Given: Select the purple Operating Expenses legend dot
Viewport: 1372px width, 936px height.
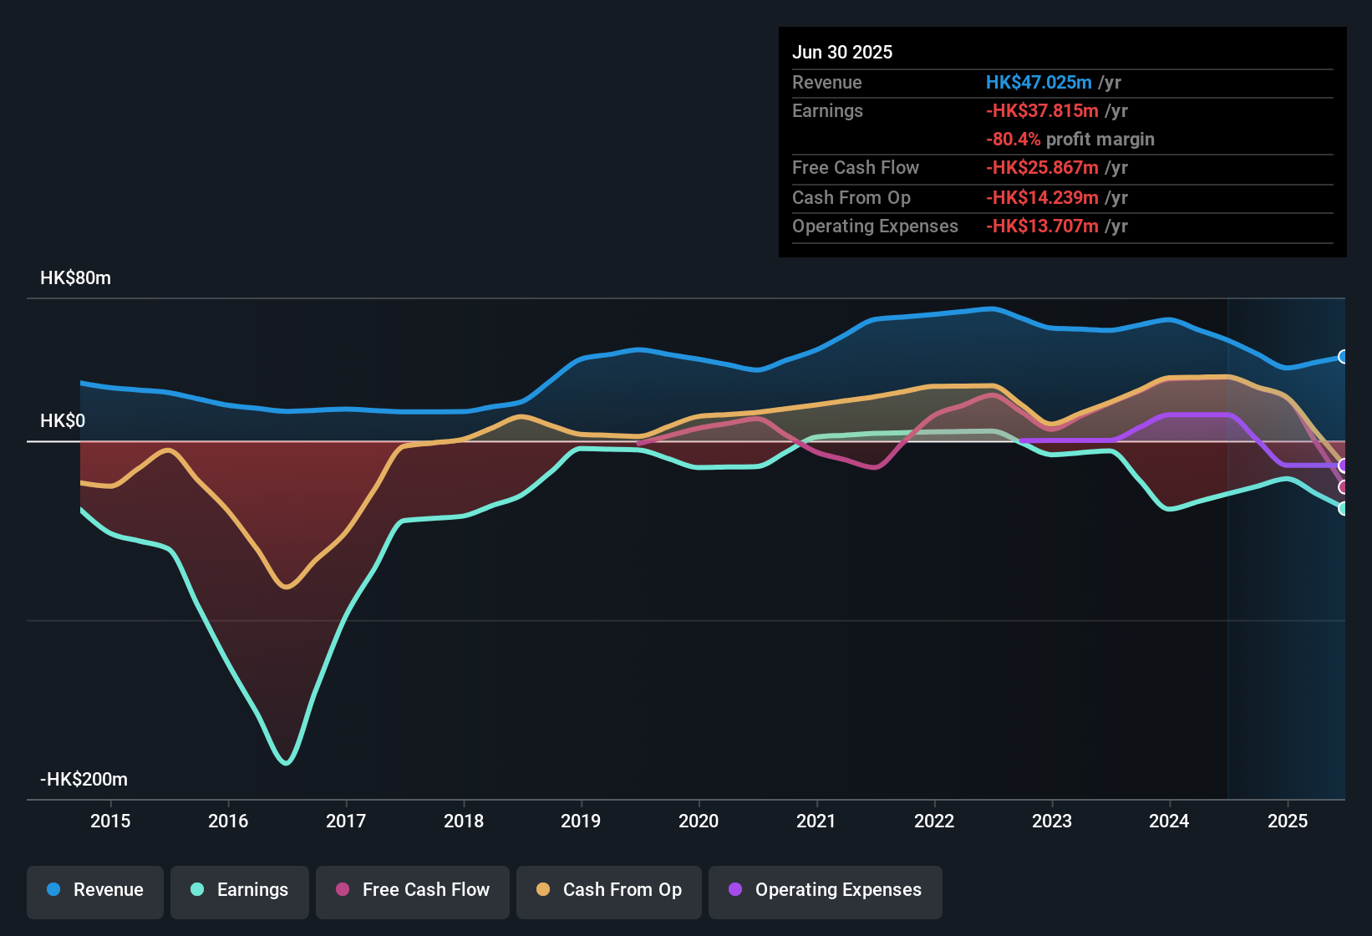Looking at the screenshot, I should coord(733,891).
